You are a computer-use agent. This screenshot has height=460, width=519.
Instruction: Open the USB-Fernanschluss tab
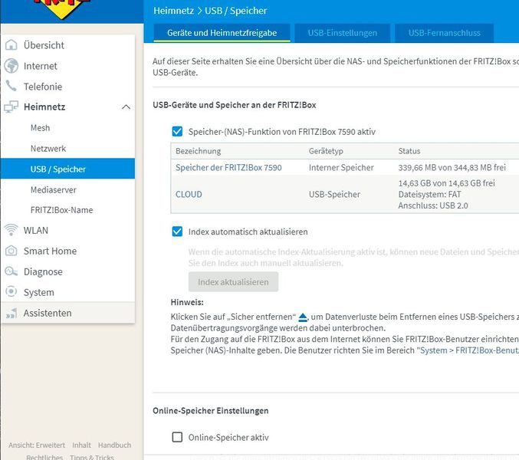444,33
